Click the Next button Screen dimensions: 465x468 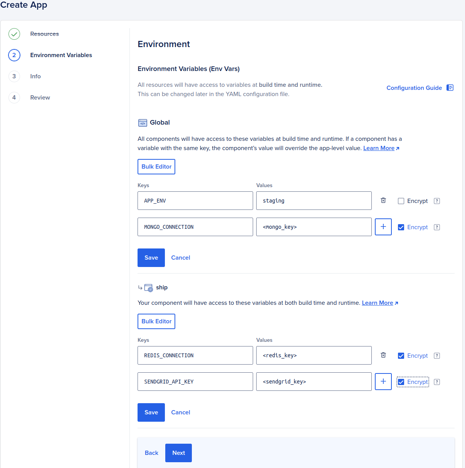click(178, 453)
